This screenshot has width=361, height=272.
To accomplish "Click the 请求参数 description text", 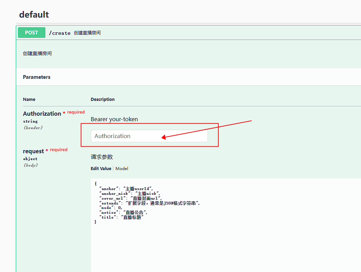I will click(102, 157).
